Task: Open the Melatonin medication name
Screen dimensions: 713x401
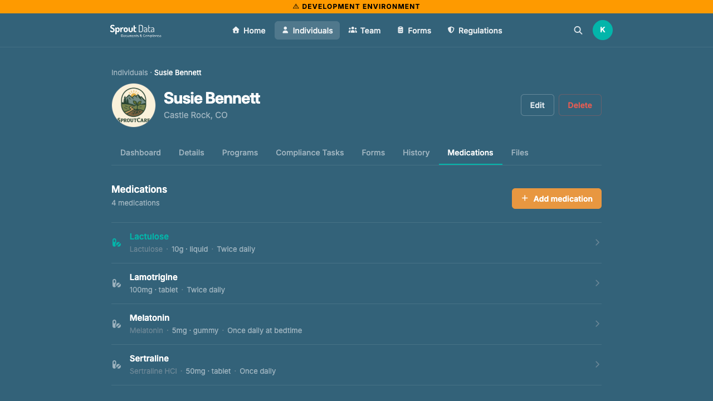Action: (150, 317)
